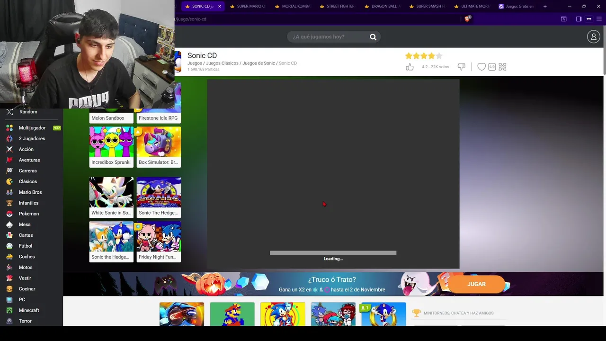Click the PC category icon

click(9, 300)
